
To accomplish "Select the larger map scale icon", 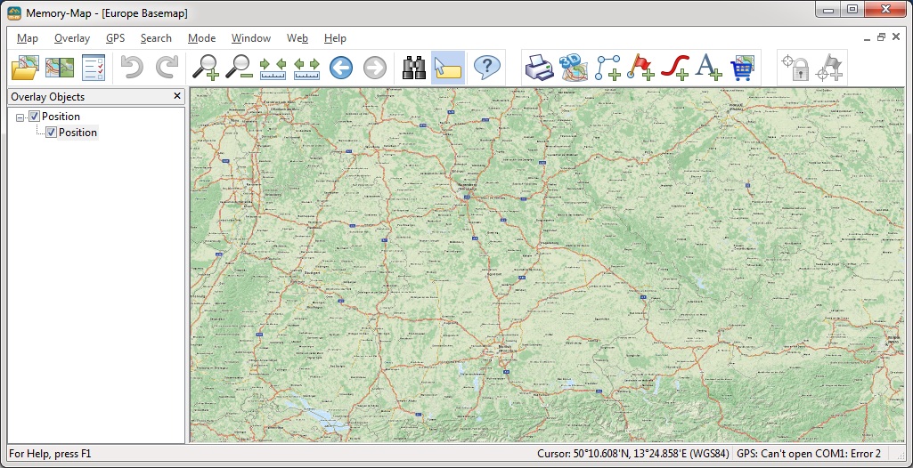I will [306, 68].
